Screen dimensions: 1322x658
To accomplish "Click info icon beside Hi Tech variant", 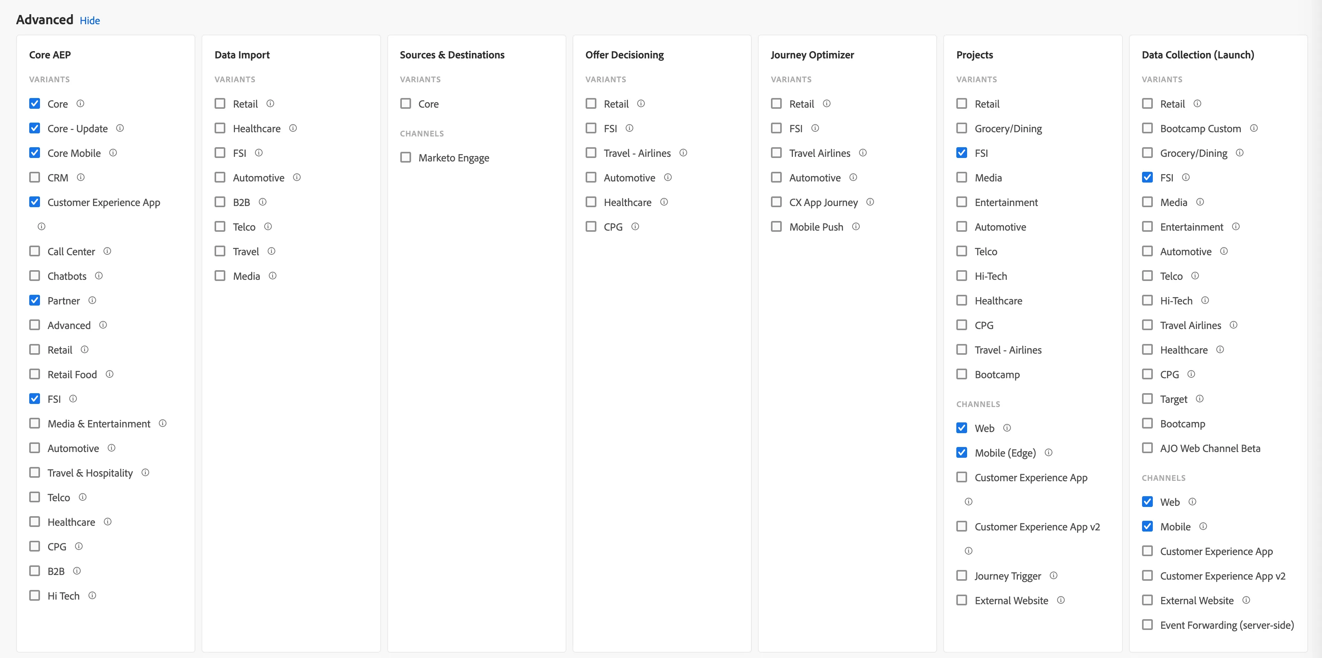I will [92, 595].
